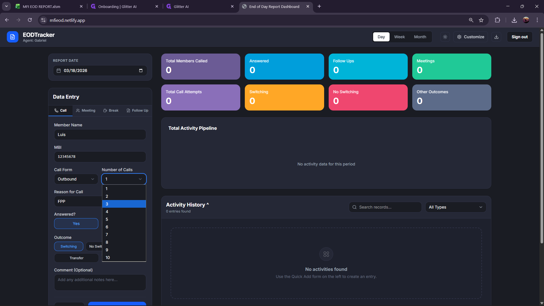Choose the Transfer outcome option
This screenshot has height=306, width=544.
[76, 258]
